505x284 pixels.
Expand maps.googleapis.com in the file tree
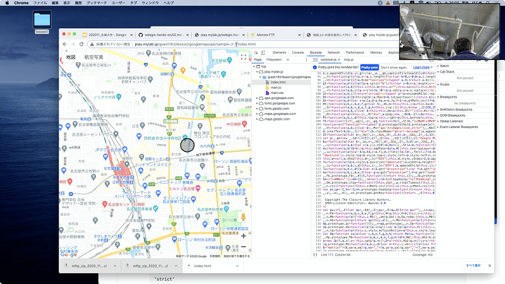coord(258,114)
